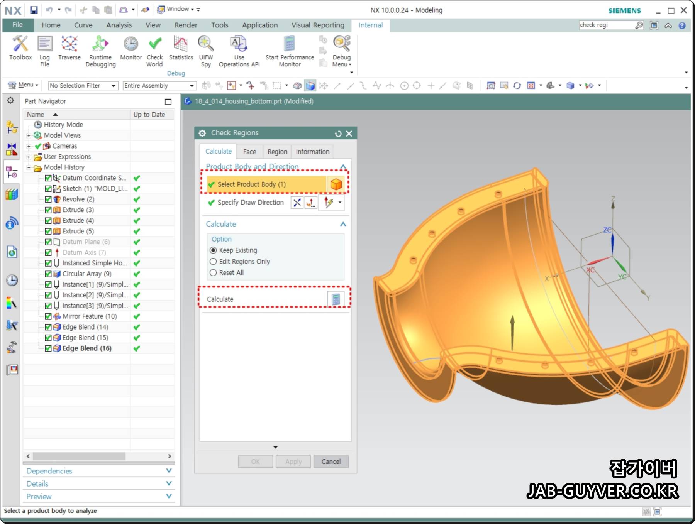Viewport: 695px width, 524px height.
Task: Select Keep Existing option
Action: point(213,250)
